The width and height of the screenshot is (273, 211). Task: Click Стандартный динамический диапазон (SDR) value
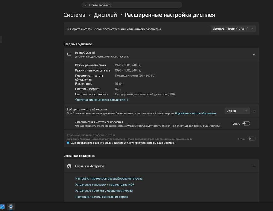click(x=145, y=94)
